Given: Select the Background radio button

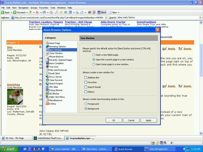Looking at the screenshot, I should point(86,109).
